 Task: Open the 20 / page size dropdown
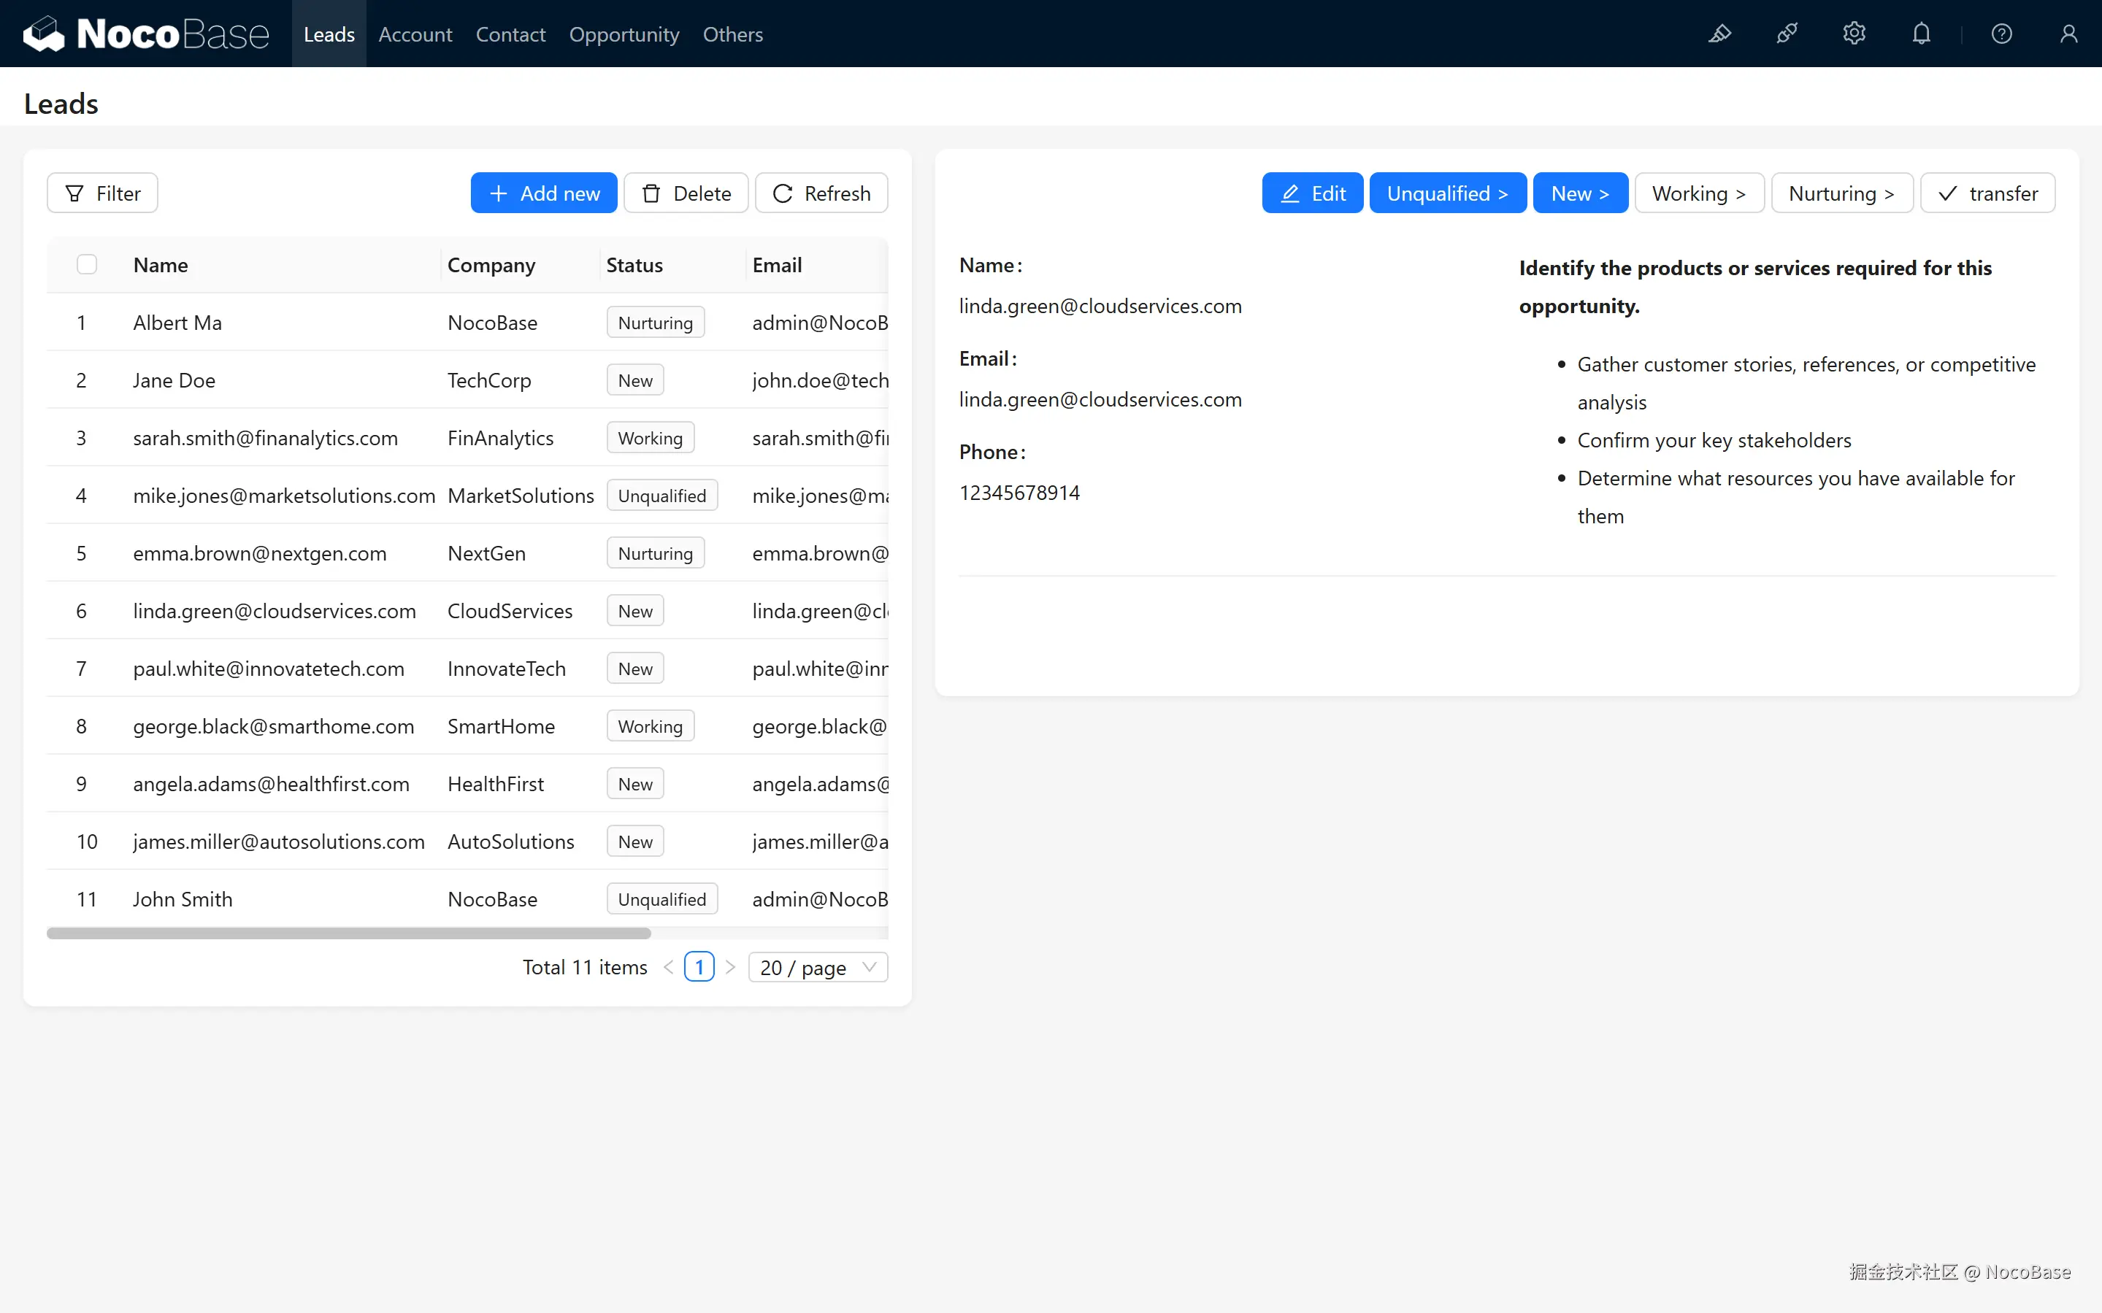(817, 966)
